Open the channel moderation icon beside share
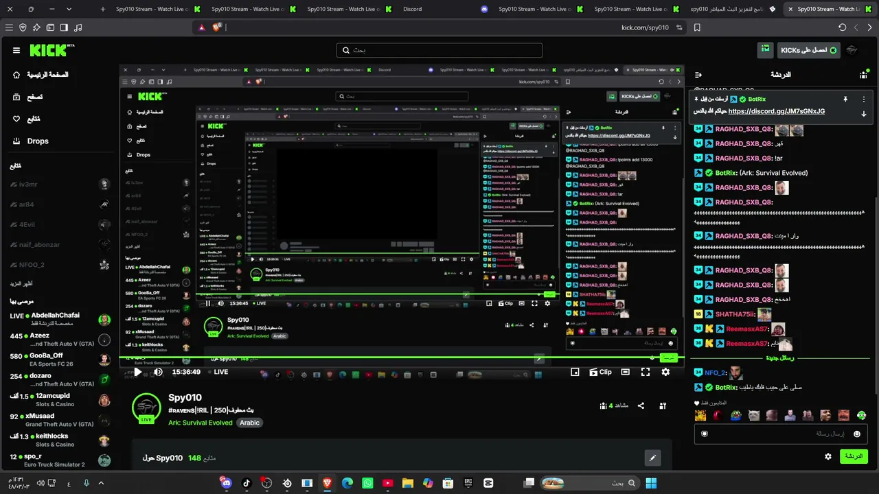The height and width of the screenshot is (494, 879). pyautogui.click(x=663, y=405)
